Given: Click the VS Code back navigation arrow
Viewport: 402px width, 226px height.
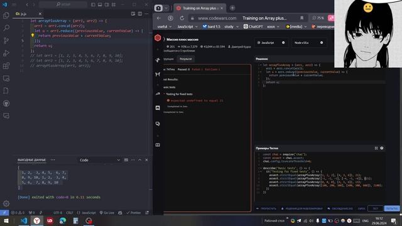Looking at the screenshot, I should [x=27, y=4].
